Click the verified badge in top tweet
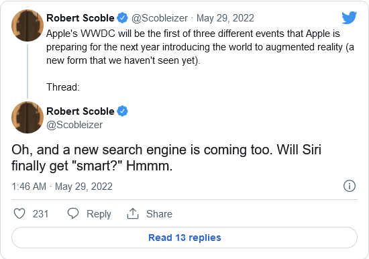369x259 pixels. tap(122, 18)
